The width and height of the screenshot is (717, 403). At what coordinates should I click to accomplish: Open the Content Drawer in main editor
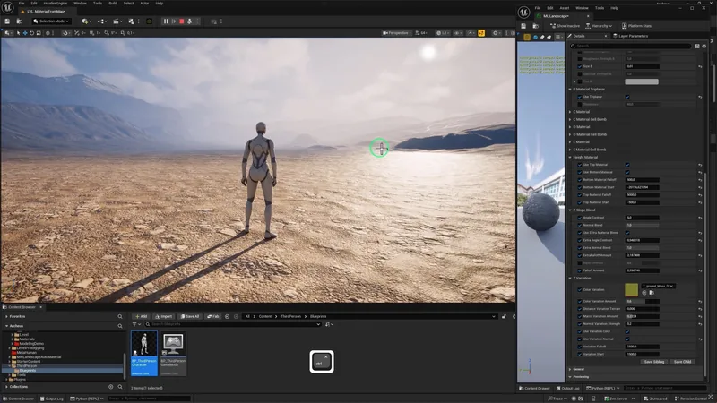(18, 399)
